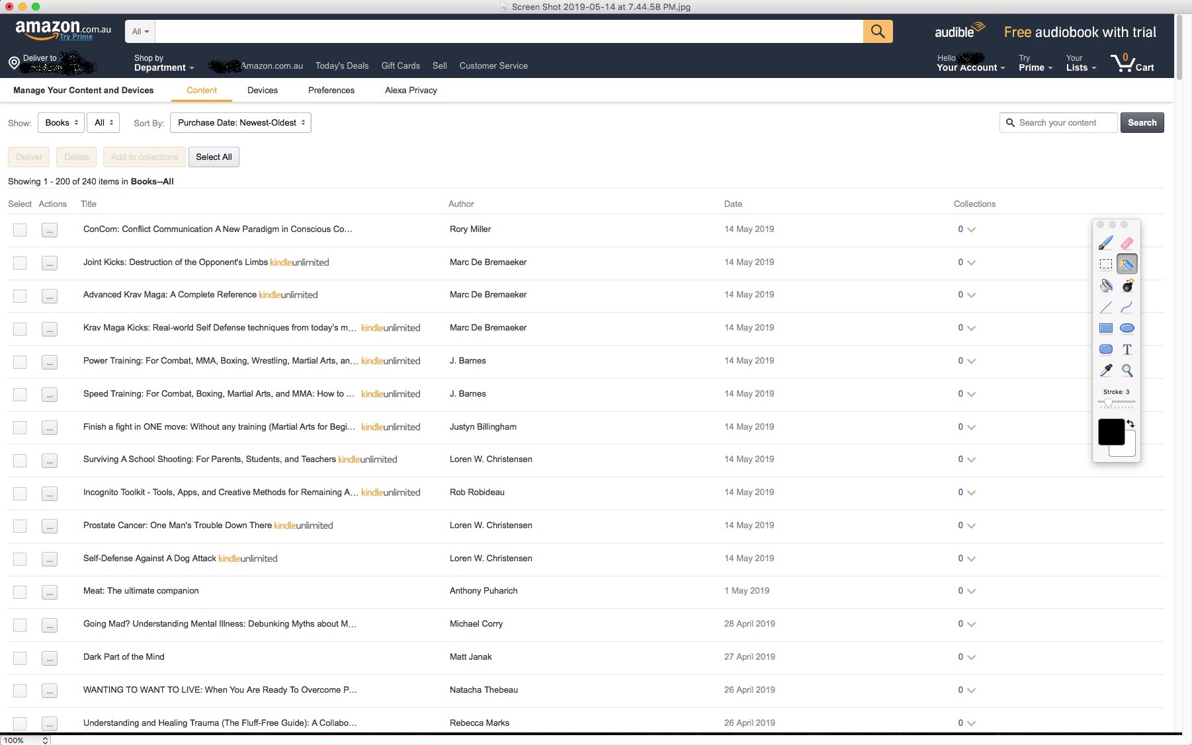Screen dimensions: 1192x745
Task: Tick the Incognito Toolkit checkbox
Action: (20, 493)
